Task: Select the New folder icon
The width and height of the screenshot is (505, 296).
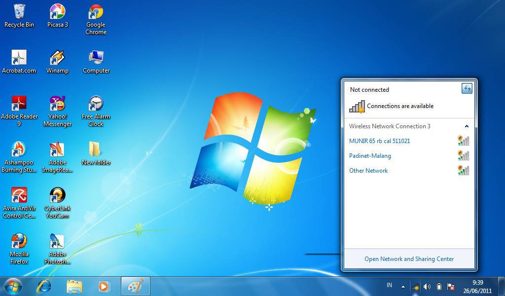Action: 96,153
